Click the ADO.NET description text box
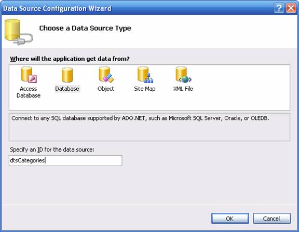The height and width of the screenshot is (232, 299). 149,127
